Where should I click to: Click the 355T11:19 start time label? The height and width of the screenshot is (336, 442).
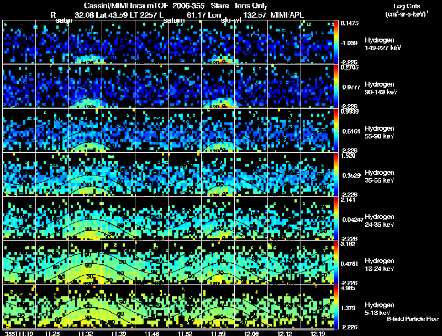click(x=19, y=333)
